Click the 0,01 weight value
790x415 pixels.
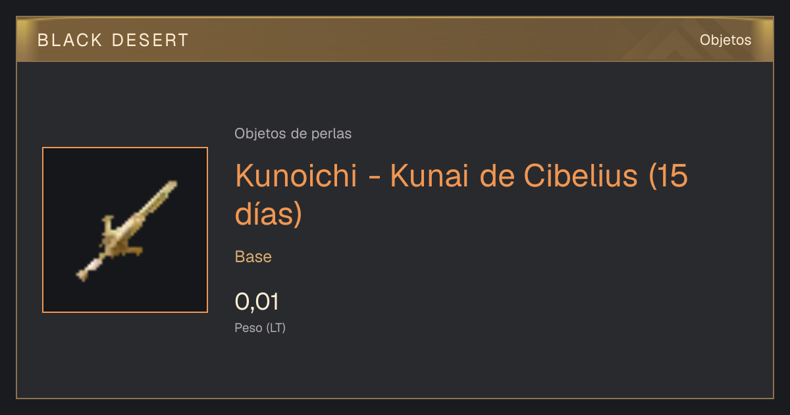257,302
